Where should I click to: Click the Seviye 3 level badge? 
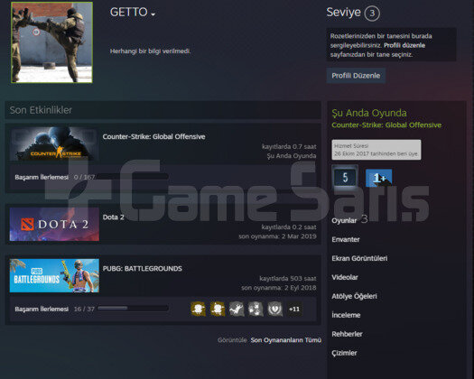pyautogui.click(x=372, y=13)
